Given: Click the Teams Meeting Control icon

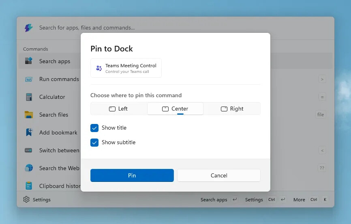Looking at the screenshot, I should (x=98, y=68).
